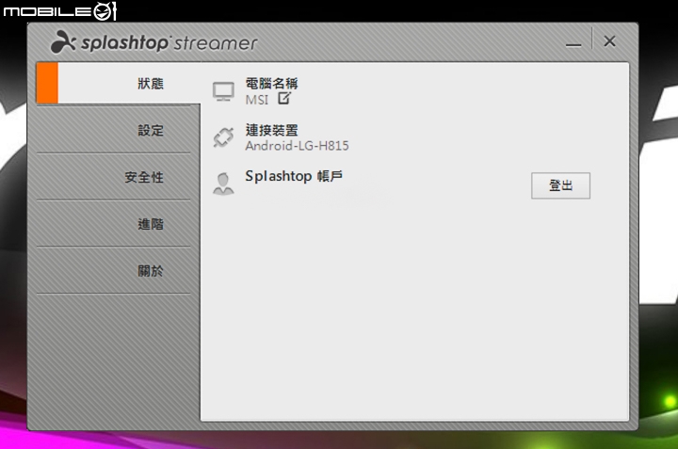Go to the 進階 tab

pyautogui.click(x=114, y=224)
